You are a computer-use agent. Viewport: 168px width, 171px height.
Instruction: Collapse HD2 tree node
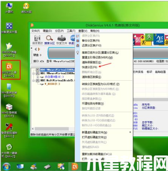click(x=33, y=81)
